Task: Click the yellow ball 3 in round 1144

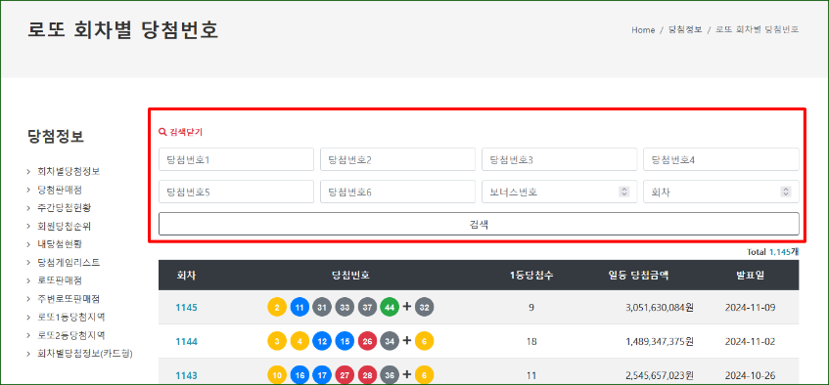Action: 277,341
